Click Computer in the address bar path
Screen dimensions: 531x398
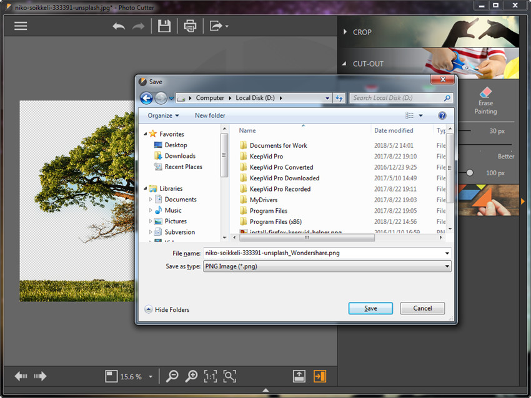[210, 98]
